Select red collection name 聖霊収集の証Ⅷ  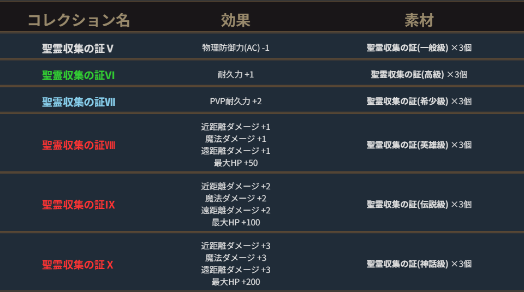[78, 145]
